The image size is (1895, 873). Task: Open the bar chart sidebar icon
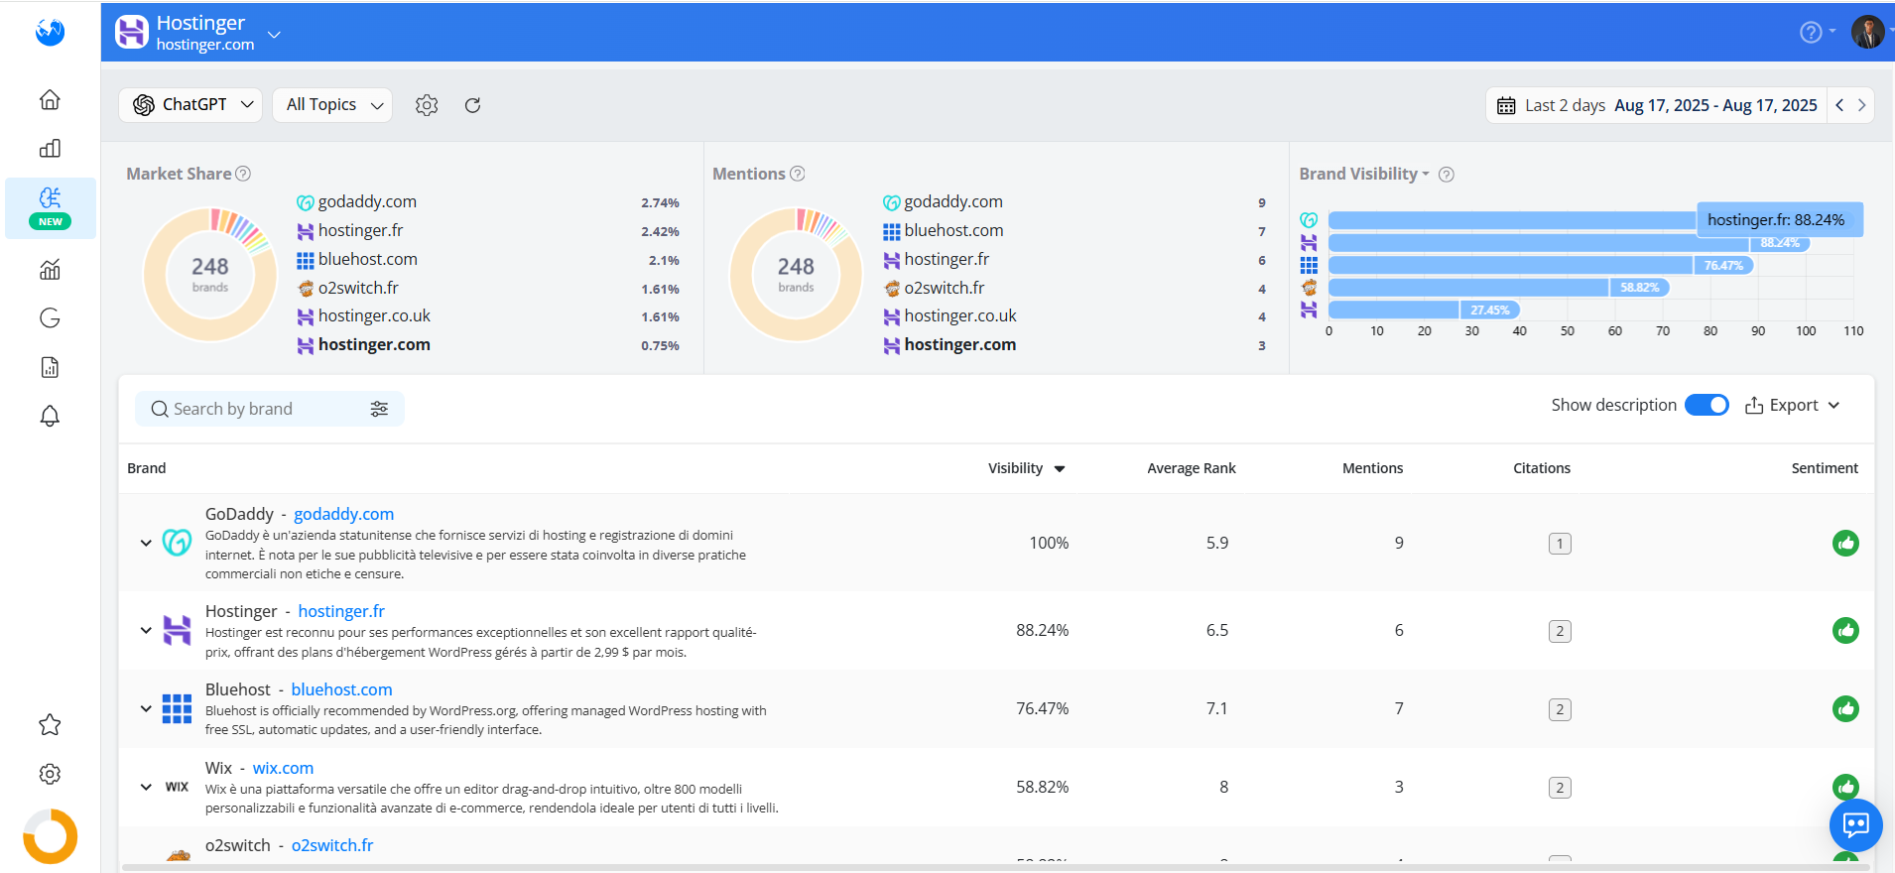(50, 149)
